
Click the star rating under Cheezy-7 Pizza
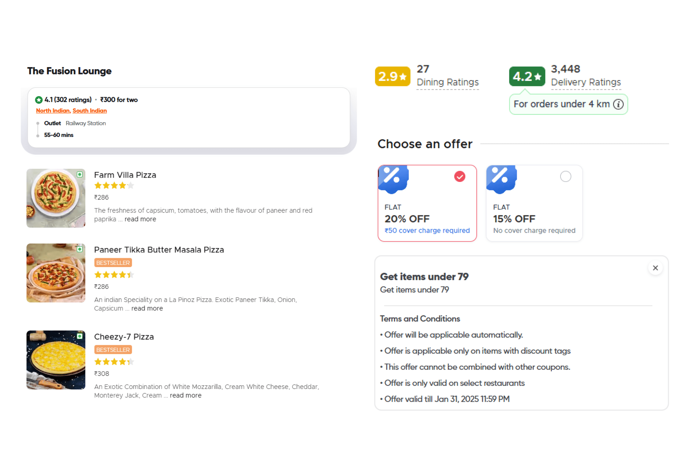click(114, 362)
